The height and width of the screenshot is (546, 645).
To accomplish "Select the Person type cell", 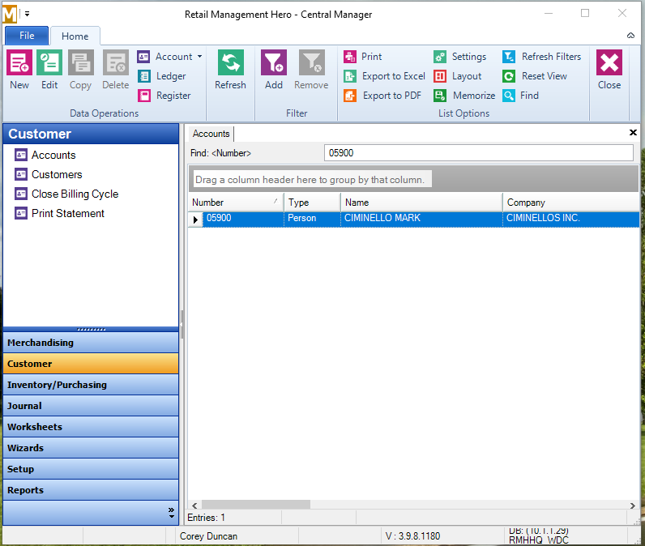I will pyautogui.click(x=312, y=218).
